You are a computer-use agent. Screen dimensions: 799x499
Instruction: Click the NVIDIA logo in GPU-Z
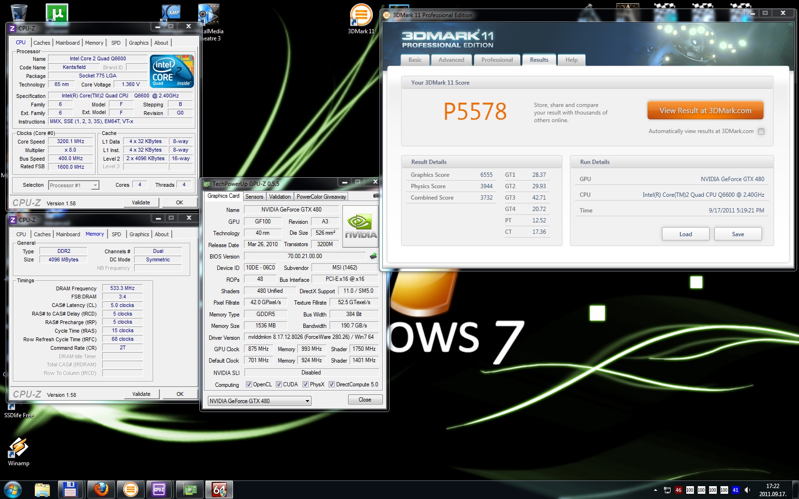361,226
